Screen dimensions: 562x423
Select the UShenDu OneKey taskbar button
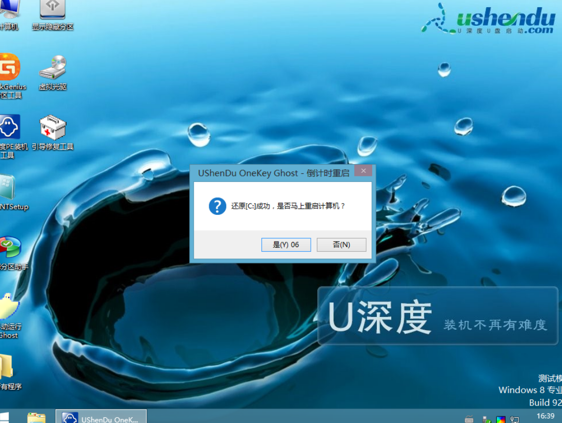[x=101, y=417]
